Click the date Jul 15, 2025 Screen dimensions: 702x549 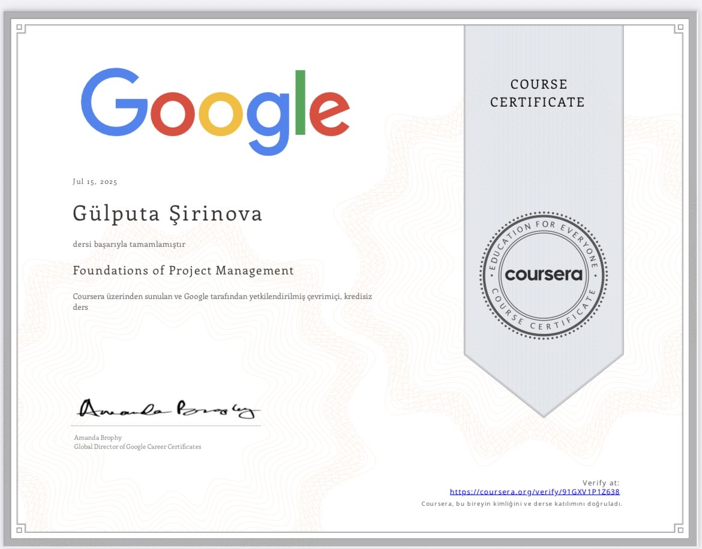(x=95, y=182)
